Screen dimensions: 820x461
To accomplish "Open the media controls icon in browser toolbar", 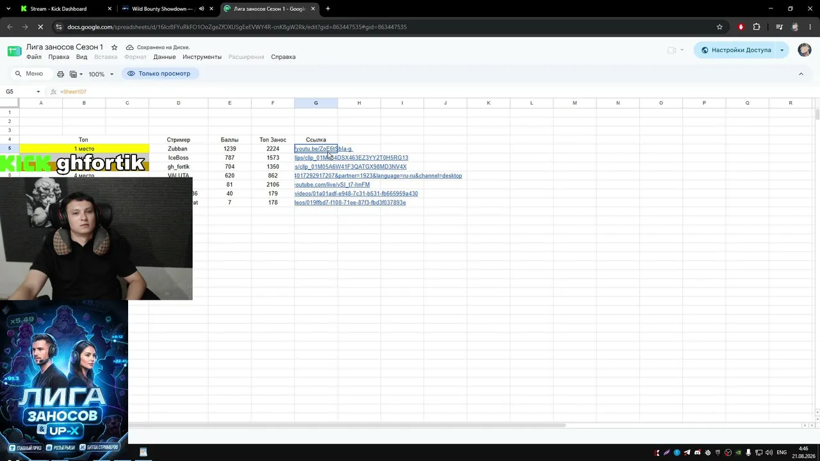I will tap(779, 27).
